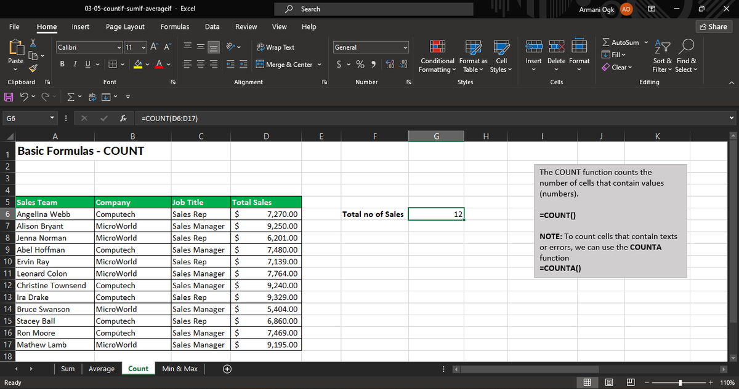Open Find & Select menu
The width and height of the screenshot is (739, 389).
point(686,57)
